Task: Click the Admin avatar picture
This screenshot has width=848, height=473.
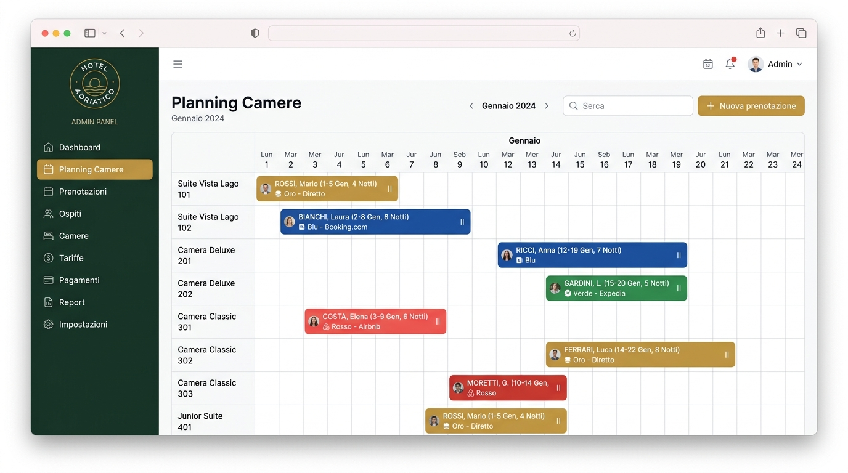Action: pyautogui.click(x=756, y=64)
